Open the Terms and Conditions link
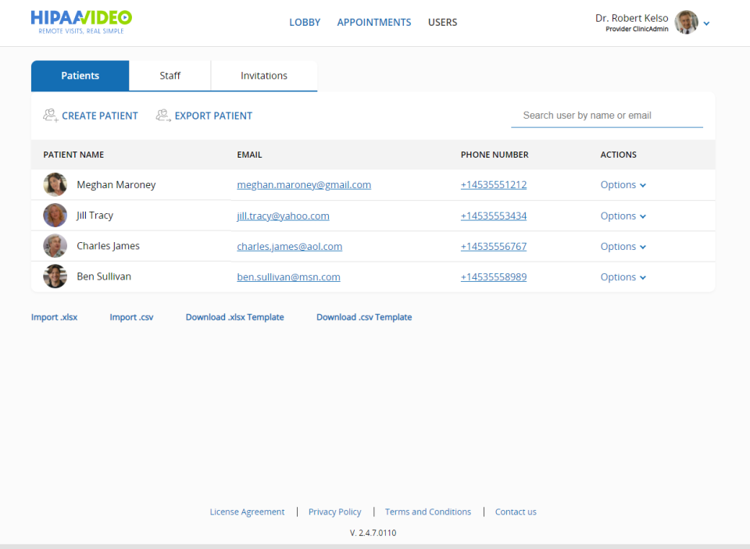This screenshot has width=750, height=549. coord(428,512)
